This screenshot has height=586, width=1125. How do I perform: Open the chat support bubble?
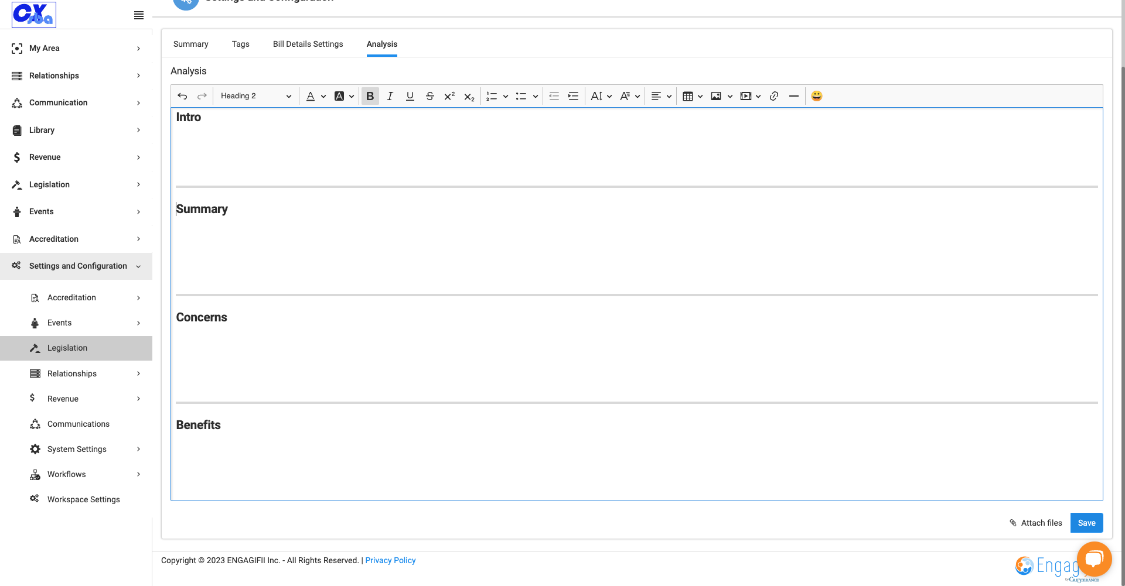click(1094, 559)
